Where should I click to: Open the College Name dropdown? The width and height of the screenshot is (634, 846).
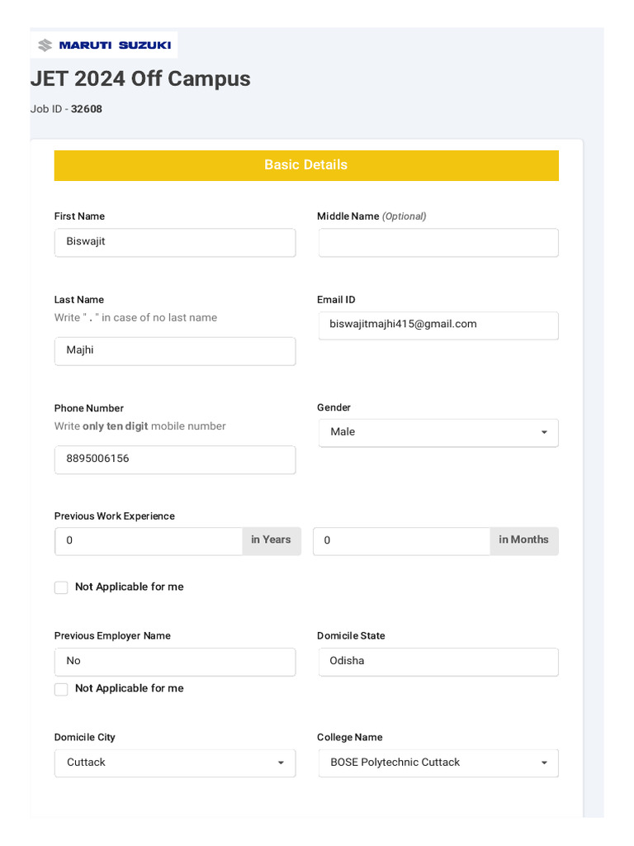point(438,763)
